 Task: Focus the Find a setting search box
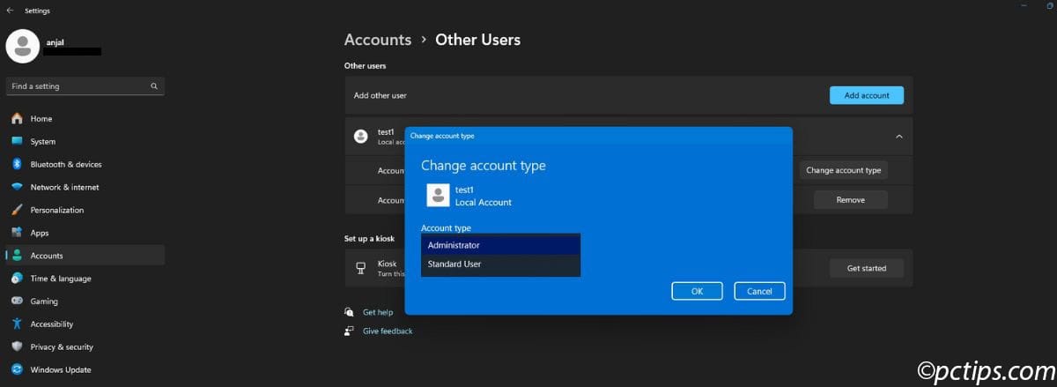[x=85, y=86]
